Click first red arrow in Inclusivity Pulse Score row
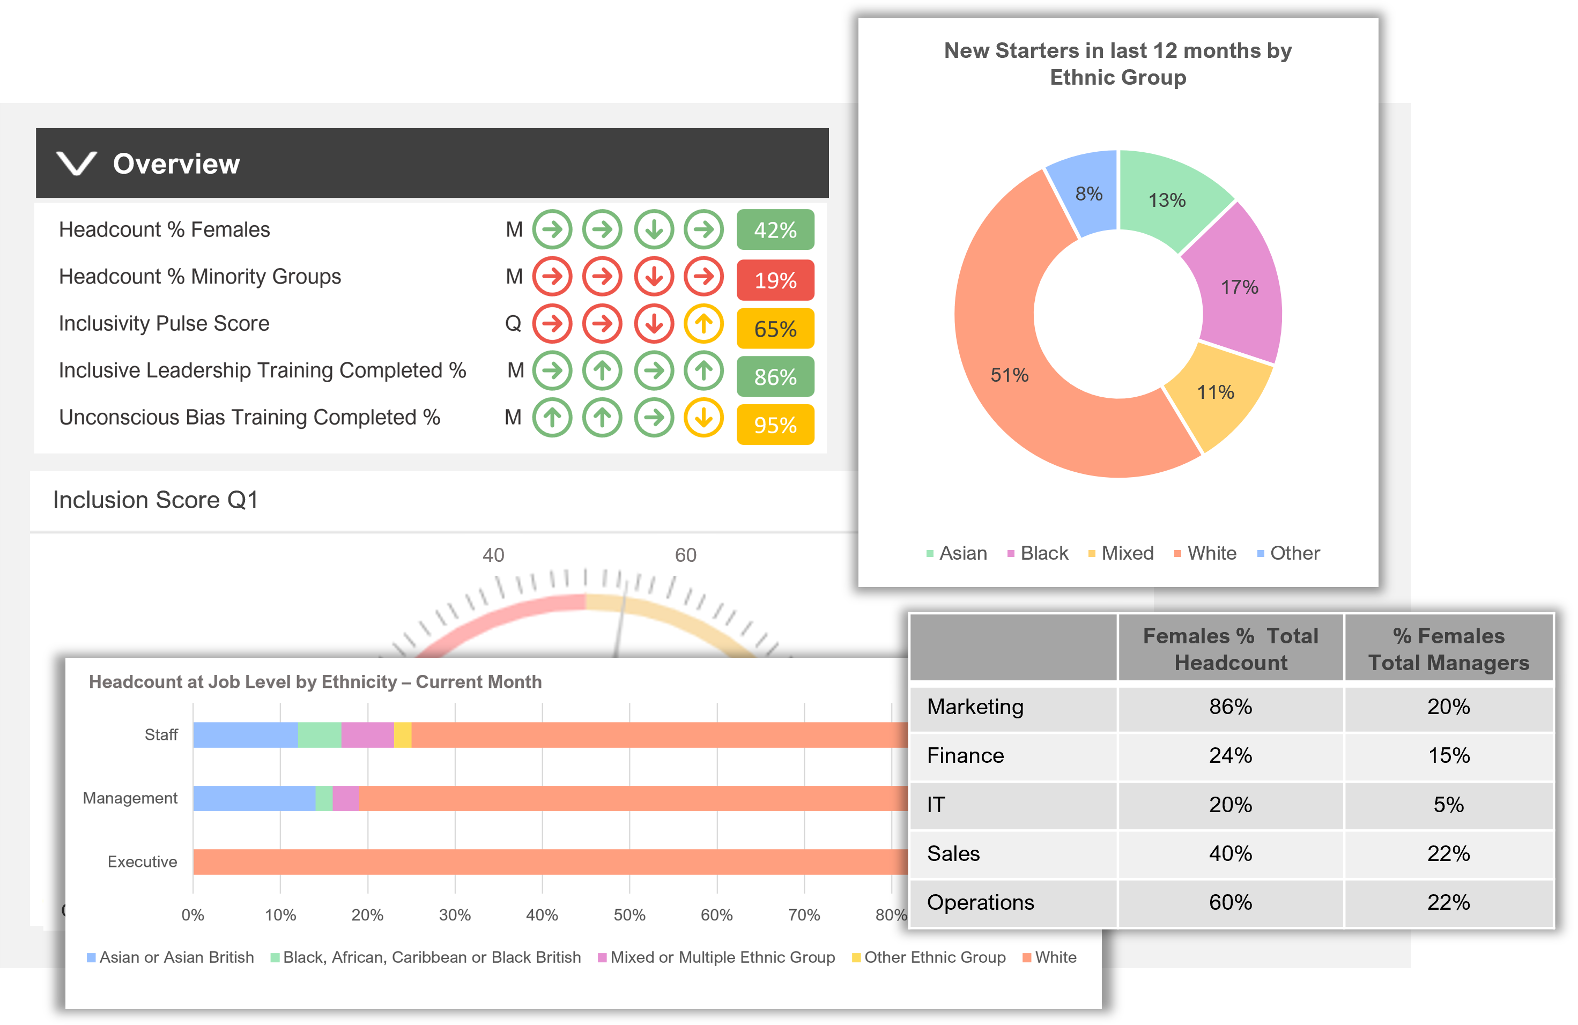Viewport: 1578px width, 1025px height. pyautogui.click(x=552, y=324)
